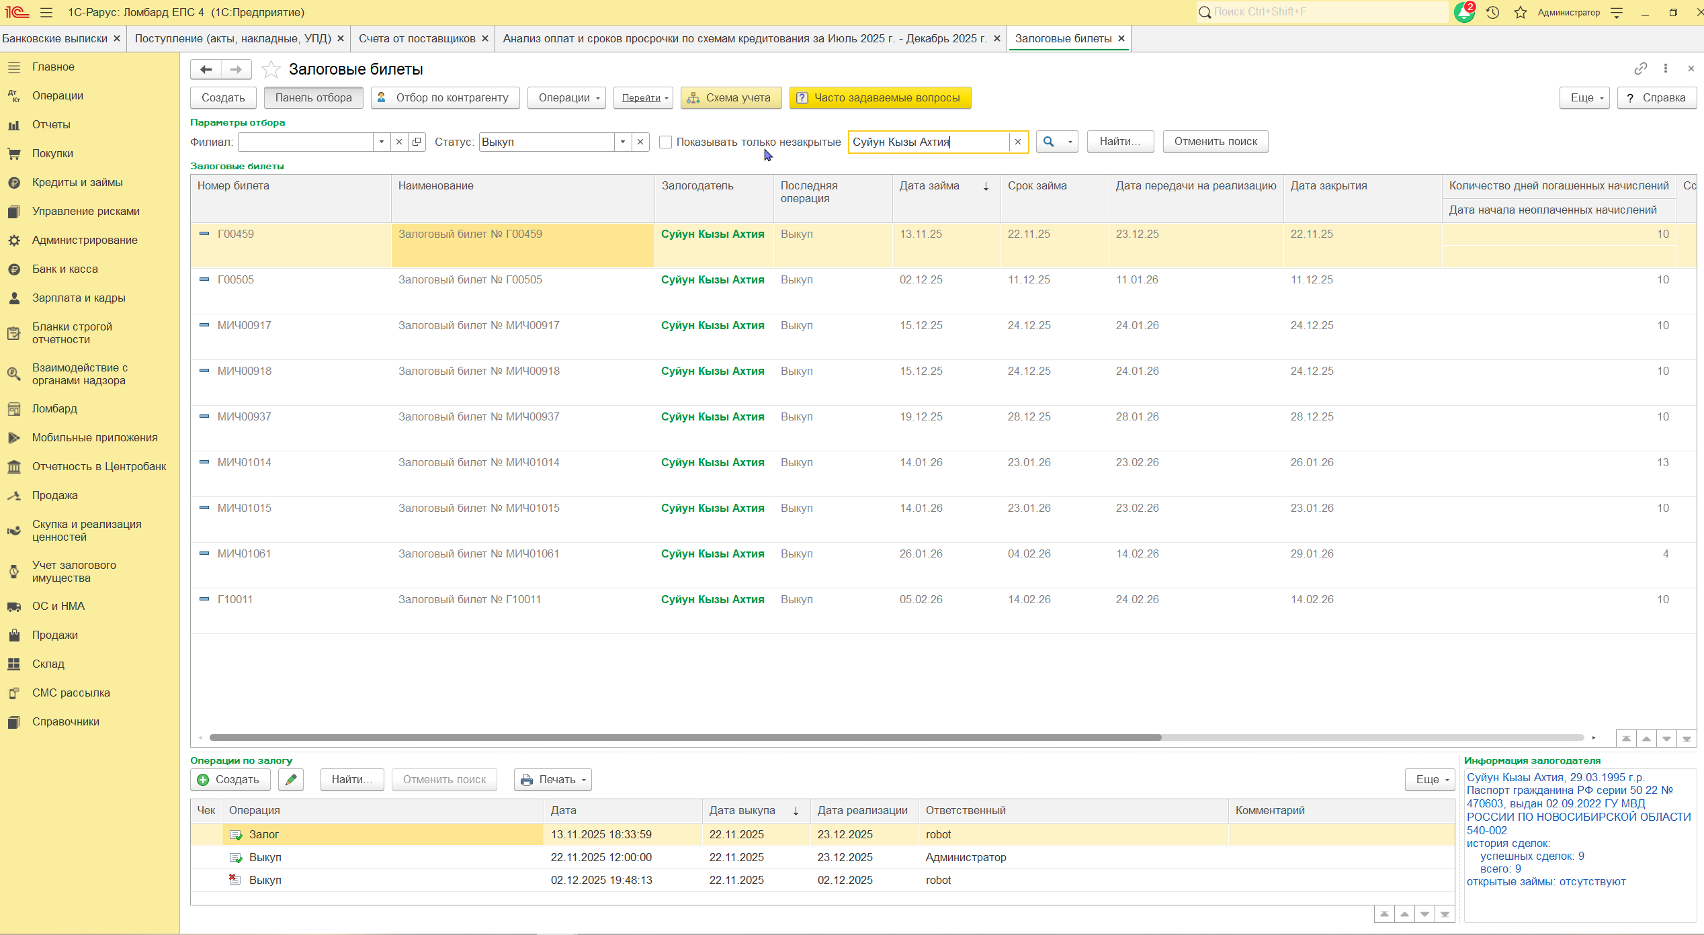Switch to Банковские выписки tab
The width and height of the screenshot is (1704, 935).
(54, 38)
